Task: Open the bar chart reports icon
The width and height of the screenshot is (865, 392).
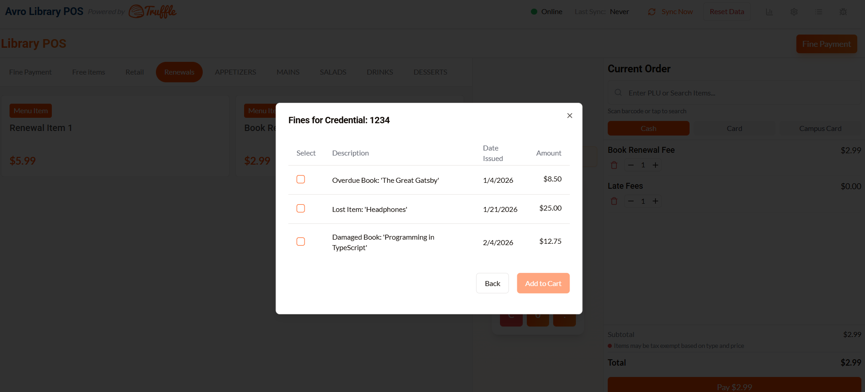Action: [x=769, y=12]
